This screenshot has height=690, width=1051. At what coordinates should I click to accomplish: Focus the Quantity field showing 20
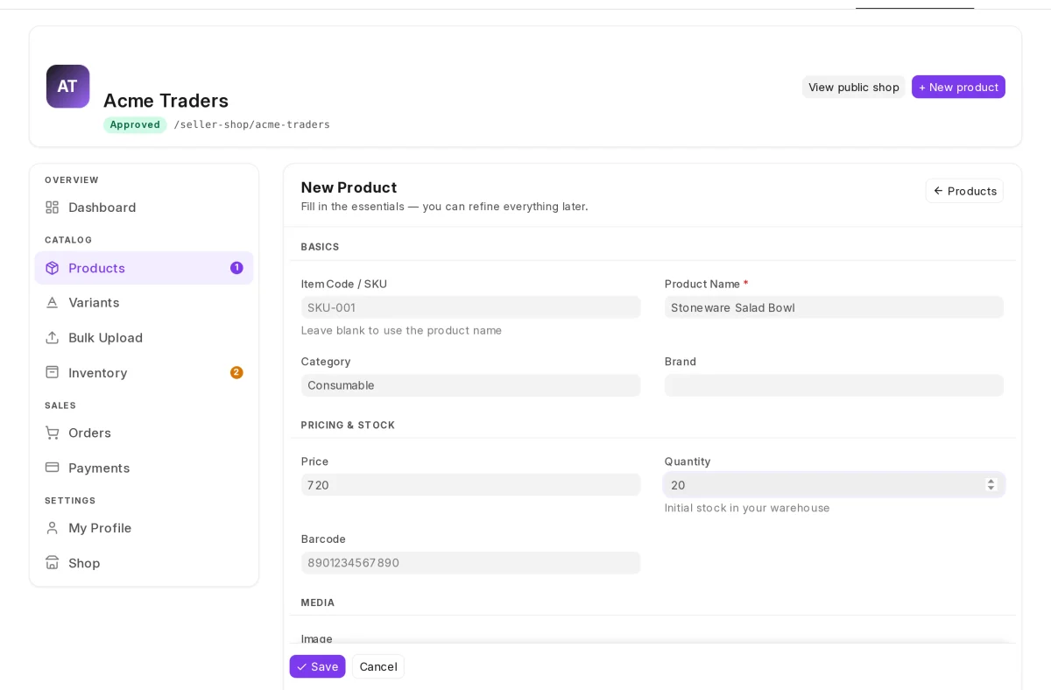pyautogui.click(x=834, y=484)
